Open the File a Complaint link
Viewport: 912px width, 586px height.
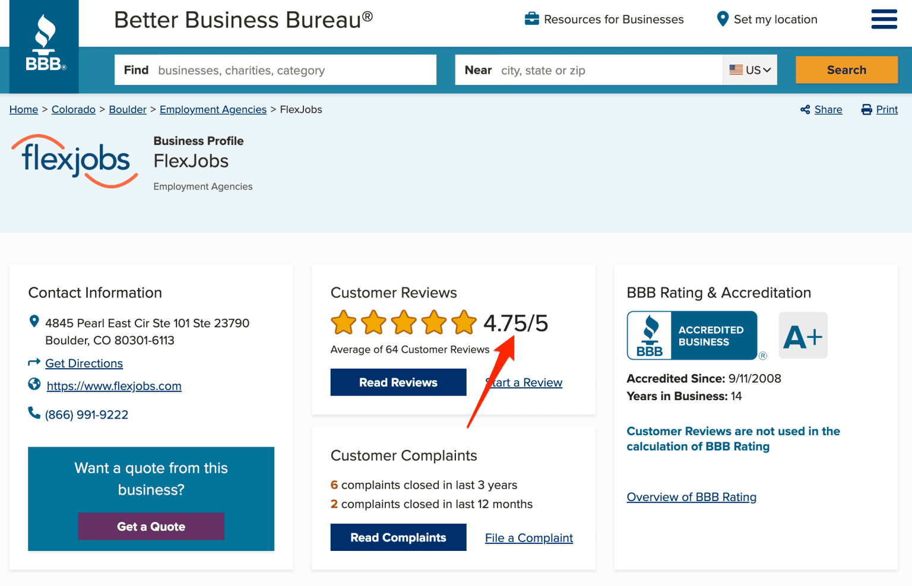(x=528, y=538)
